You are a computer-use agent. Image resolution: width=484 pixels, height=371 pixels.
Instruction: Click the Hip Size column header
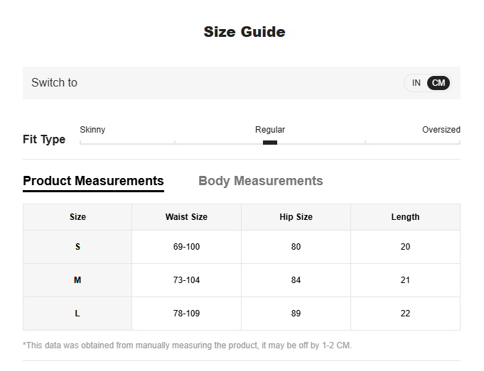click(x=296, y=217)
